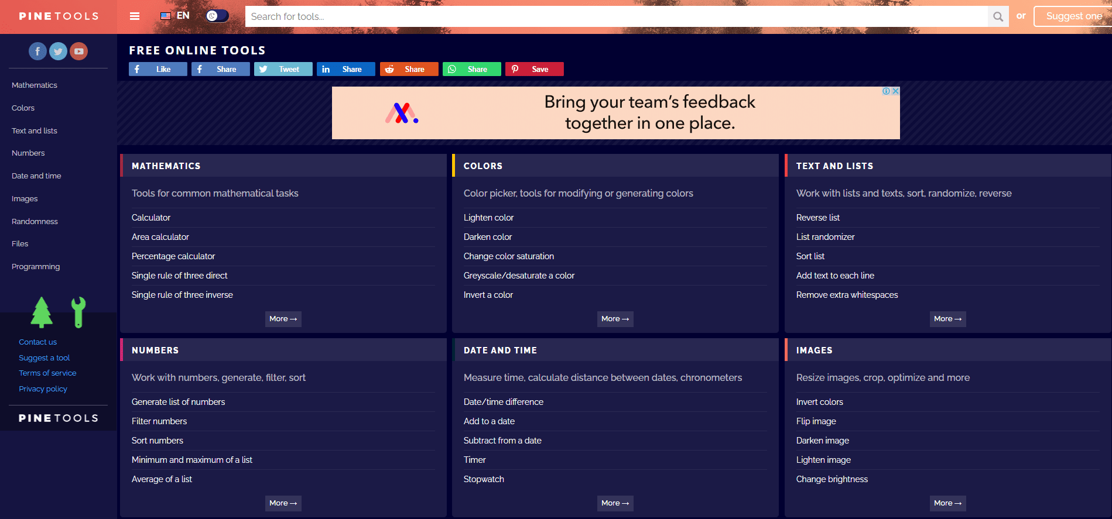This screenshot has height=519, width=1112.
Task: Click the Facebook Share button
Action: (x=221, y=69)
